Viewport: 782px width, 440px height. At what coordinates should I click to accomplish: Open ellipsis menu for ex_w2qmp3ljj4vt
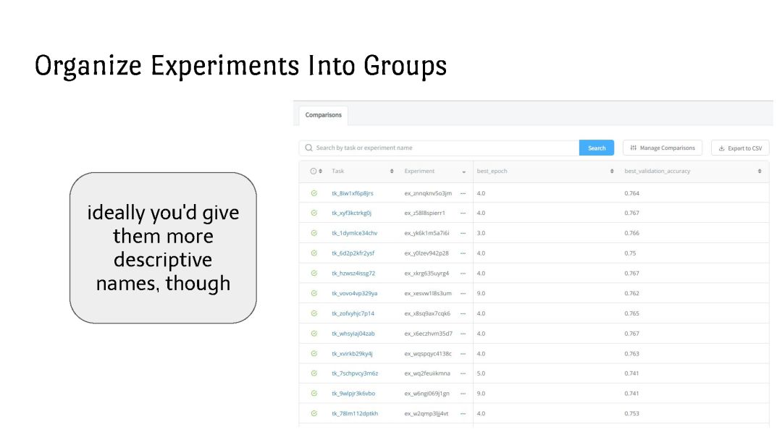463,414
